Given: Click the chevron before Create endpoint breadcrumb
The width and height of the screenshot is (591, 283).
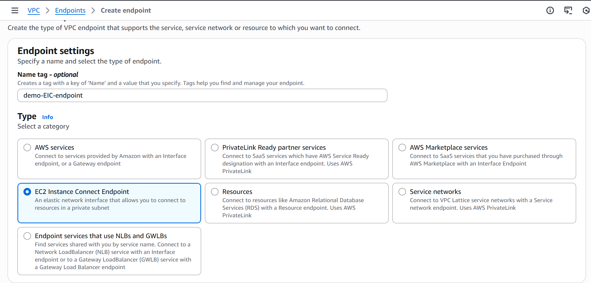Looking at the screenshot, I should click(x=93, y=10).
